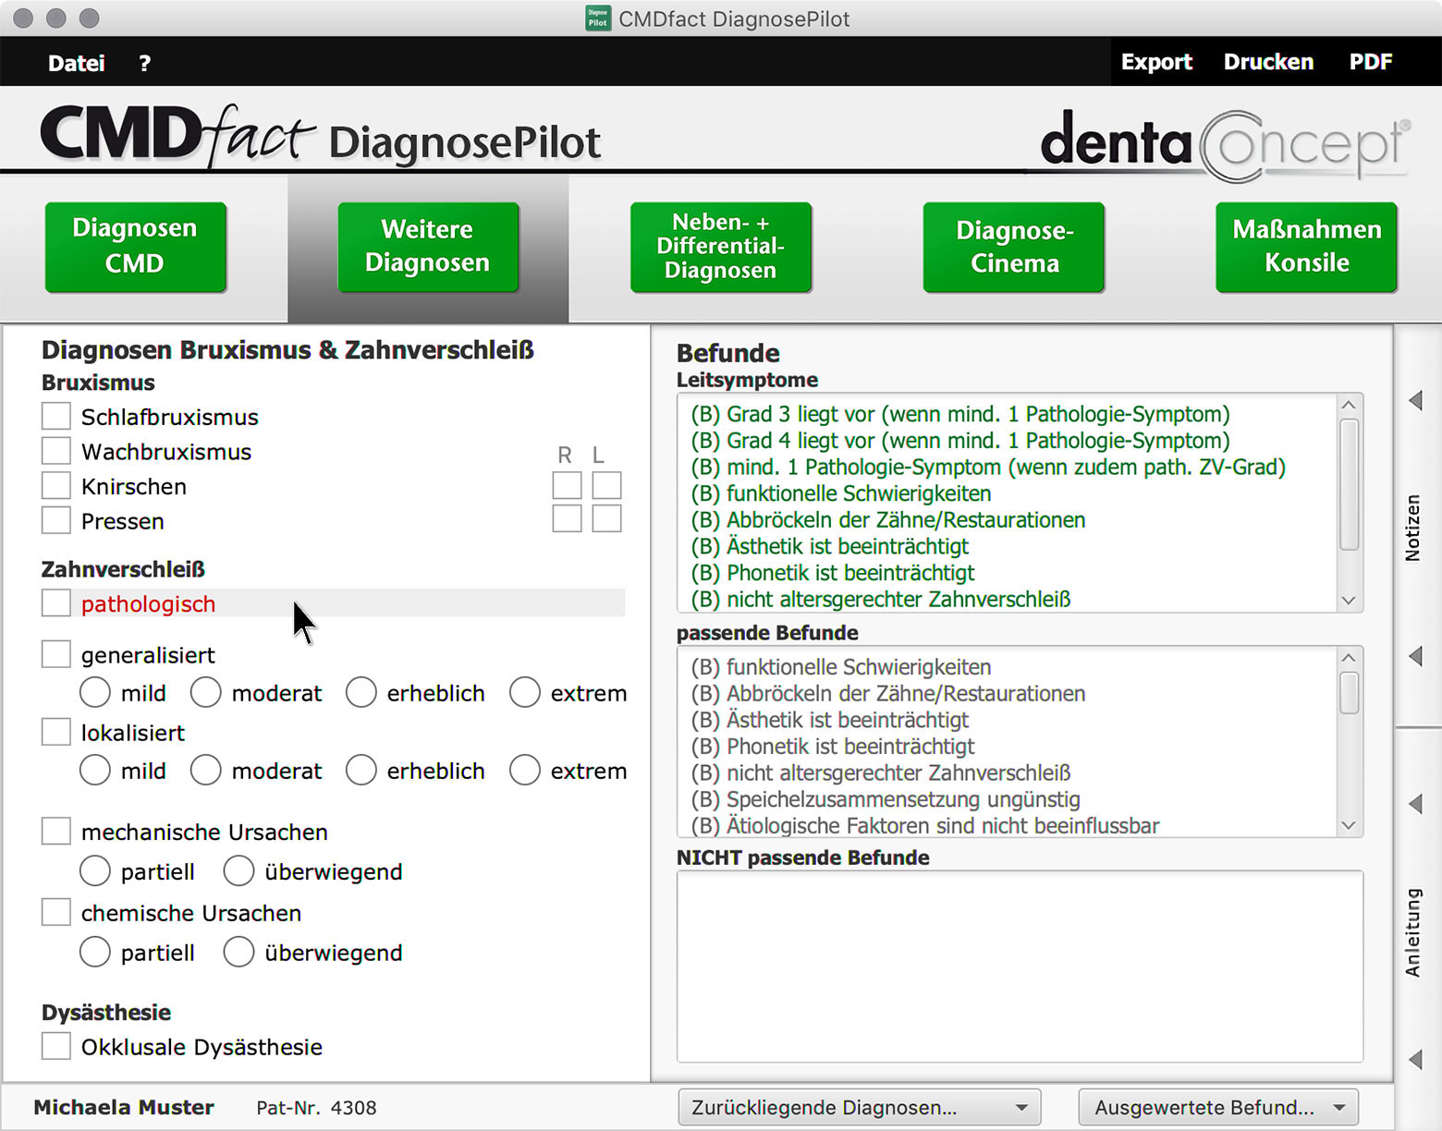The width and height of the screenshot is (1442, 1131).
Task: Open the Ausgewertete Befund dropdown
Action: [x=1217, y=1107]
